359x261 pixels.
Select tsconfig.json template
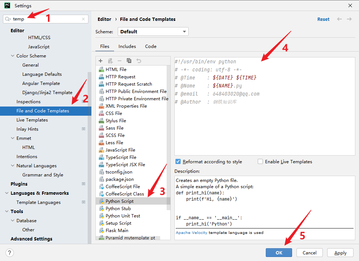(x=119, y=172)
